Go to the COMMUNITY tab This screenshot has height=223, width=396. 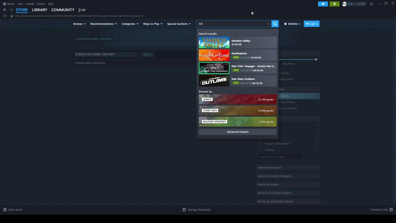pyautogui.click(x=63, y=10)
